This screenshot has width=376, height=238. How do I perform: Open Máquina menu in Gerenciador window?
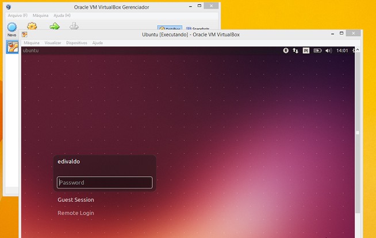click(40, 15)
